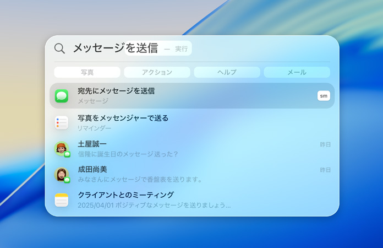Click the yellow Notes app icon
The height and width of the screenshot is (248, 383).
(62, 200)
